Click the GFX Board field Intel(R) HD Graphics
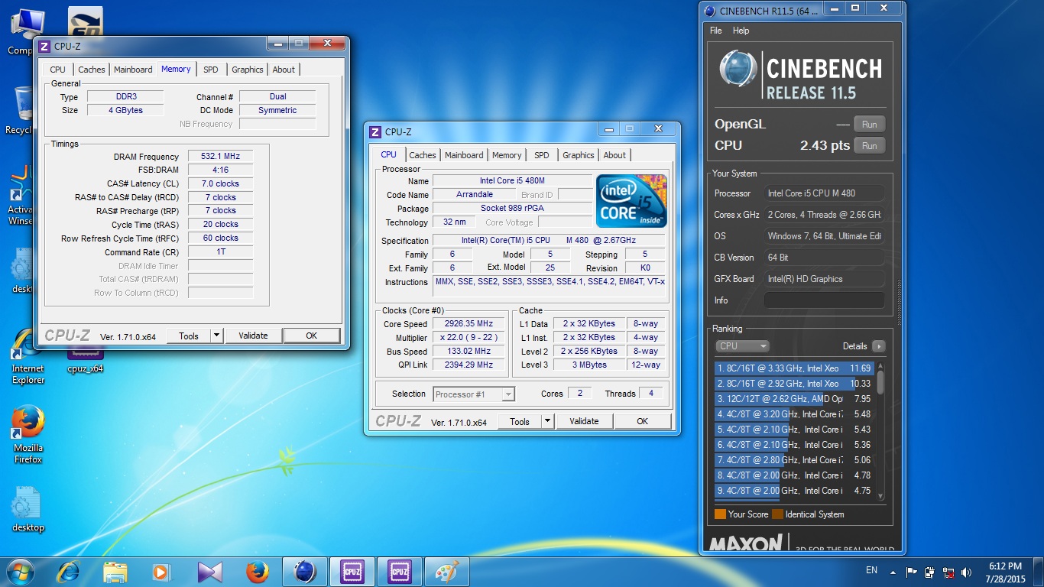 pyautogui.click(x=825, y=279)
